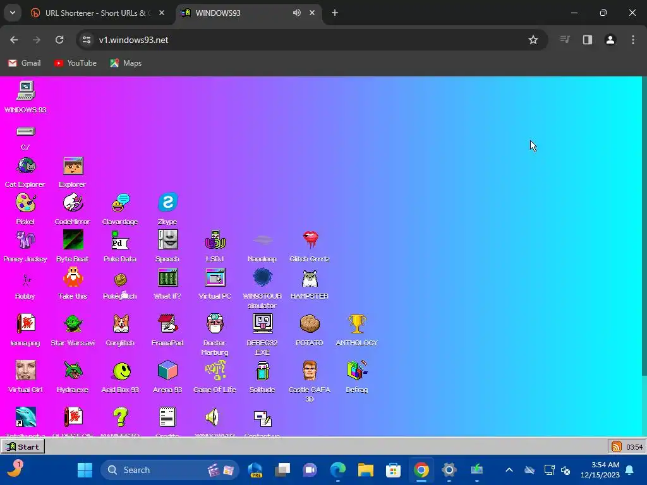647x485 pixels.
Task: Mute the WINDOWS93 tab audio
Action: pos(297,13)
